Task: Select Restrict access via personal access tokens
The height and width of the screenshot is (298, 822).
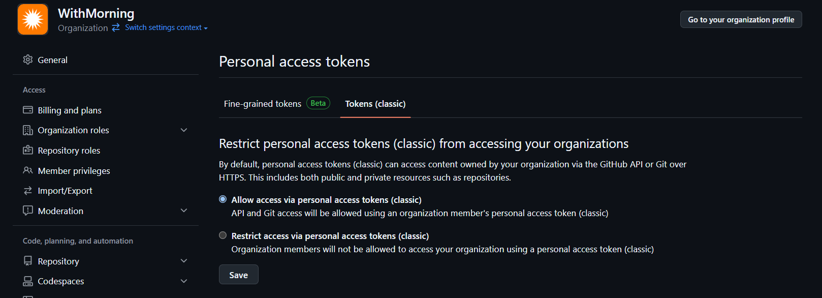Action: pos(223,235)
